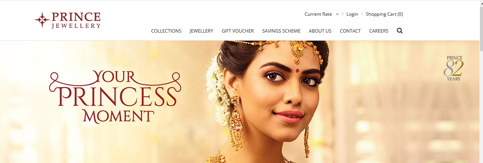483x163 pixels.
Task: Visit the Careers page
Action: (x=378, y=31)
